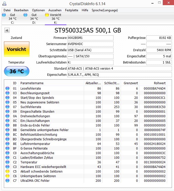Viewport: 174px width, 191px height.
Task: Click the Aktueller... column header
Action: click(93, 83)
